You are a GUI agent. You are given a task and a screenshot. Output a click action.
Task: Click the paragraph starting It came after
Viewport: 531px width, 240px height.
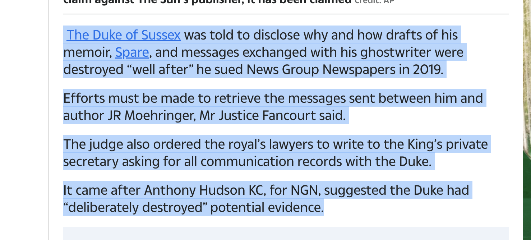coord(266,199)
